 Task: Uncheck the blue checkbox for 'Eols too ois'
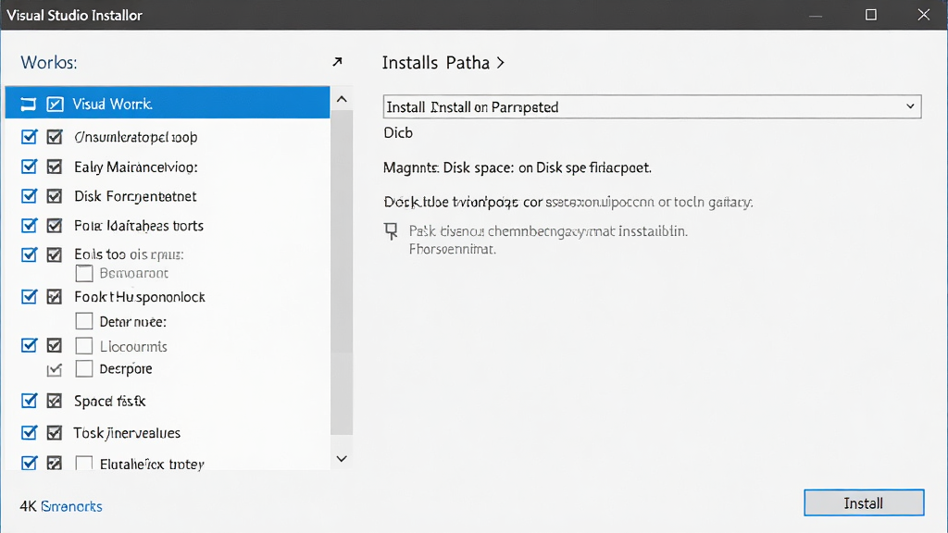29,254
